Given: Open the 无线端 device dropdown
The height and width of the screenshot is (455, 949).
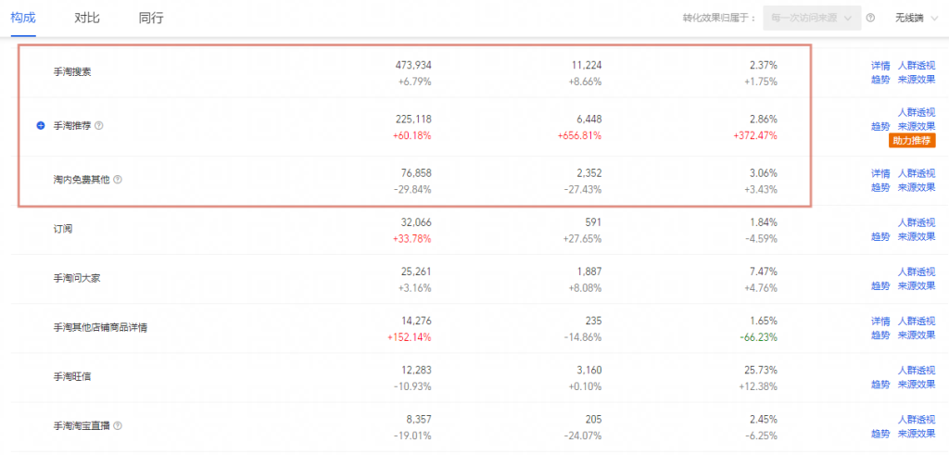Looking at the screenshot, I should (x=917, y=19).
